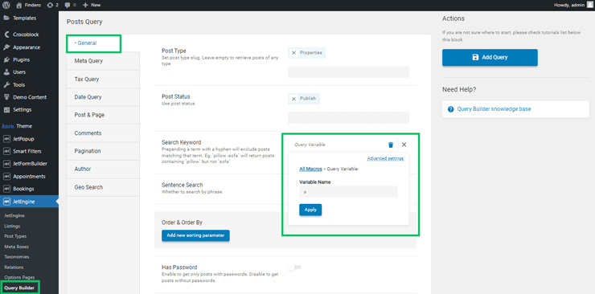The width and height of the screenshot is (595, 294).
Task: Open the Post & Page tab
Action: tap(103, 115)
